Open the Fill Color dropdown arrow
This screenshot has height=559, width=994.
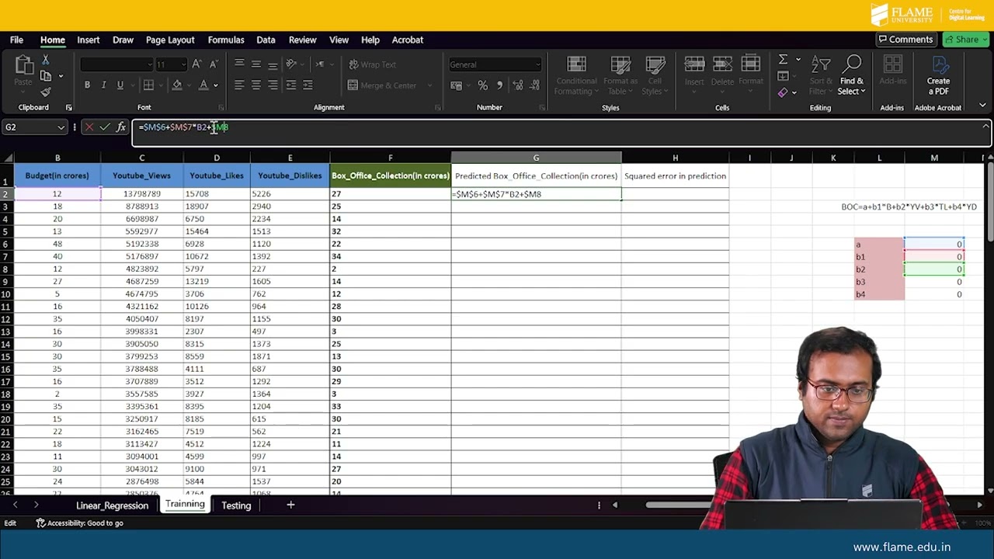coord(189,85)
